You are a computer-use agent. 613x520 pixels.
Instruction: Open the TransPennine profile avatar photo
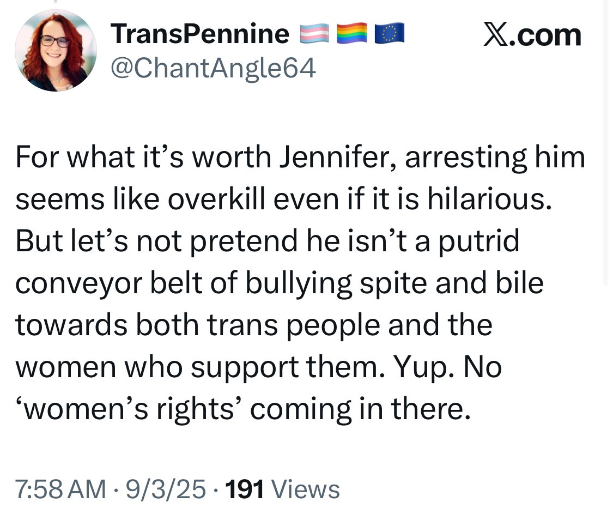56,50
